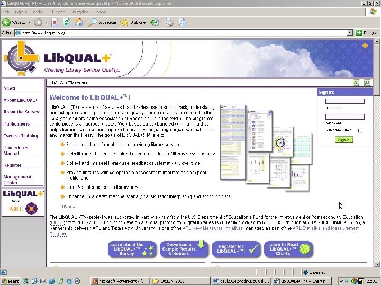Click the Go (Przejdź) button
This screenshot has width=381, height=286.
click(x=366, y=33)
